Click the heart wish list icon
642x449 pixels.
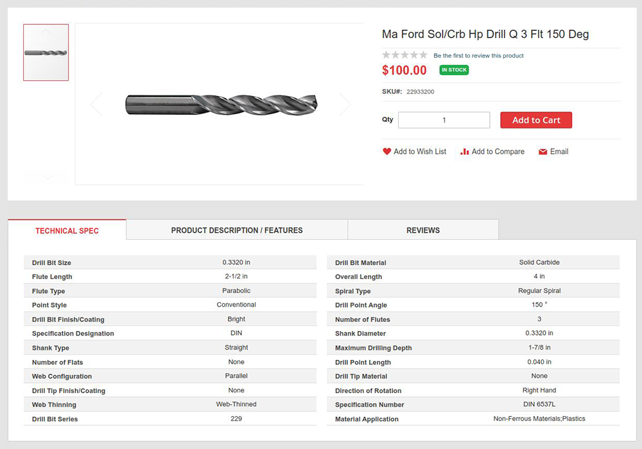tap(386, 151)
